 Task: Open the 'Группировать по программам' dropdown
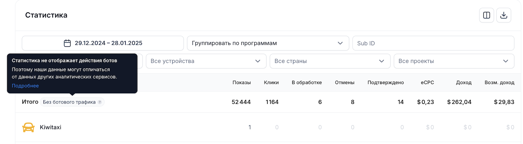268,43
